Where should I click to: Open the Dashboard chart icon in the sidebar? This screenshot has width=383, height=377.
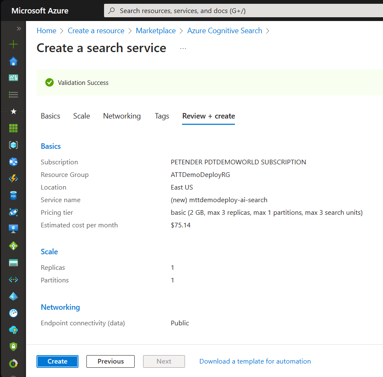pyautogui.click(x=13, y=78)
